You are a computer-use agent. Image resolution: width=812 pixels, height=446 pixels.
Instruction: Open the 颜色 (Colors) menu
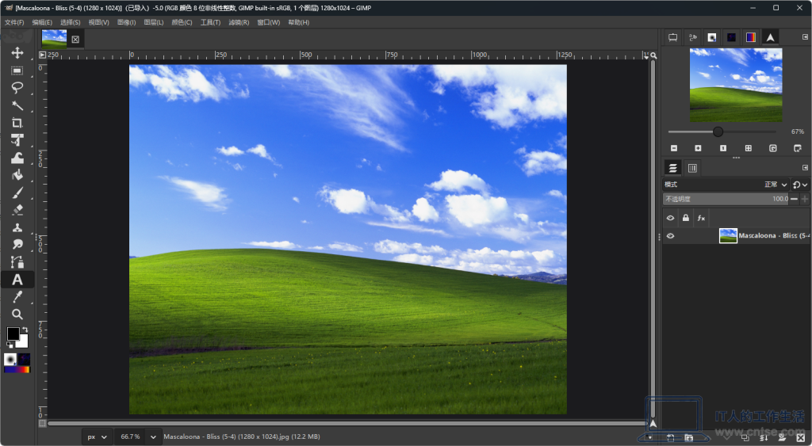click(182, 22)
